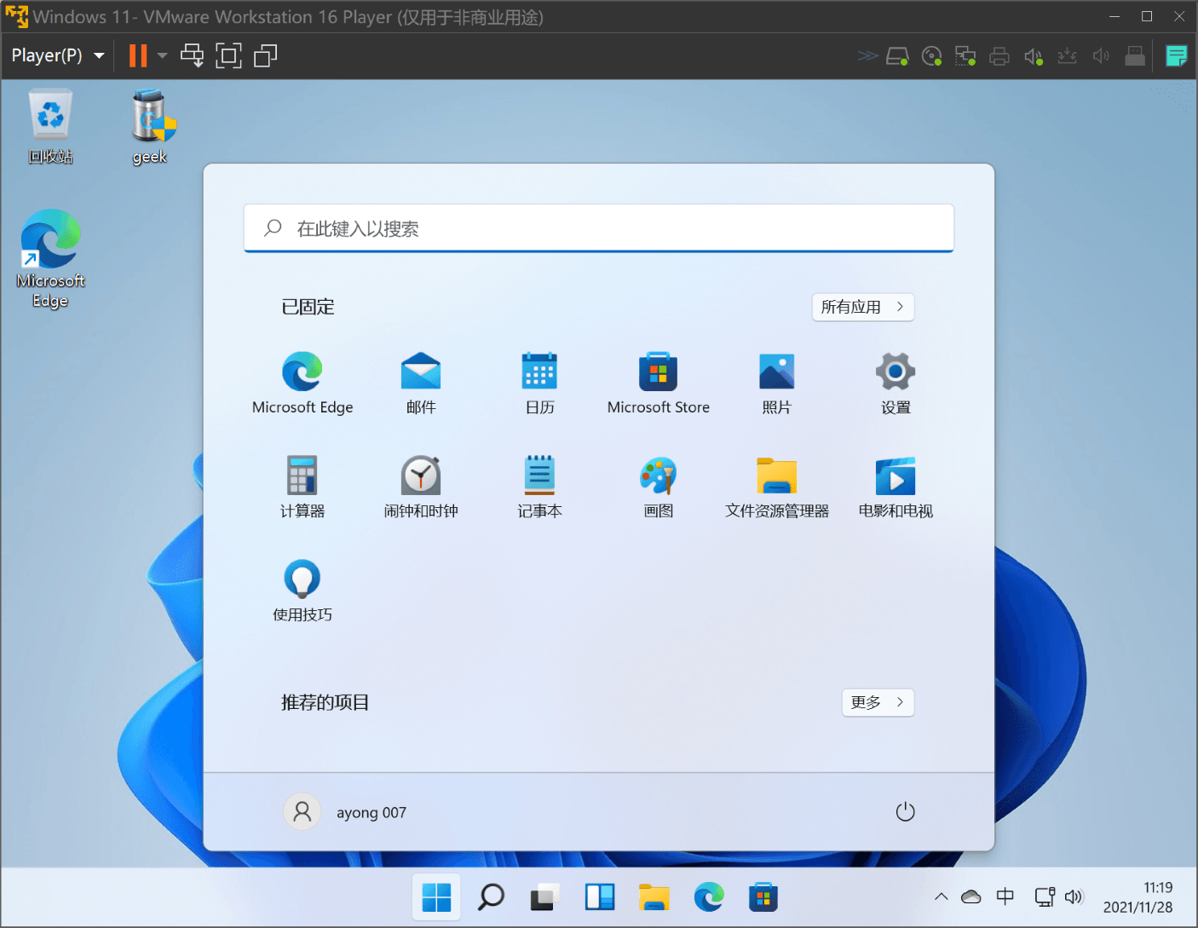The image size is (1198, 928).
Task: Open Alarms & Clock (闹钟和时钟)
Action: point(421,487)
